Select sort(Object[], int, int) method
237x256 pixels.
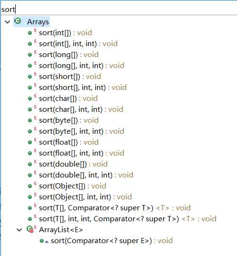point(85,197)
